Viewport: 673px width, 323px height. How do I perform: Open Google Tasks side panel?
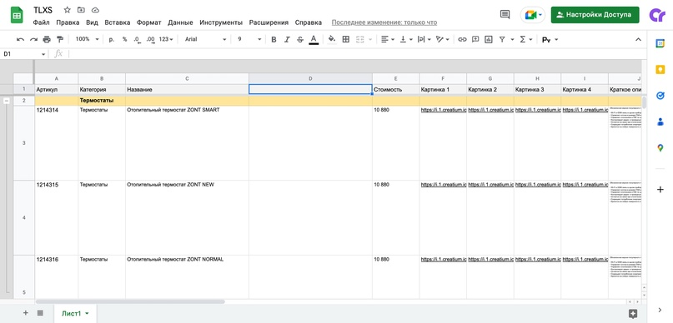660,96
